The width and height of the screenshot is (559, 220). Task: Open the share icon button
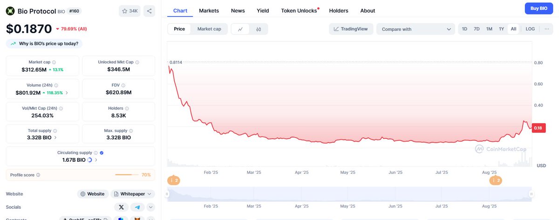click(x=149, y=11)
